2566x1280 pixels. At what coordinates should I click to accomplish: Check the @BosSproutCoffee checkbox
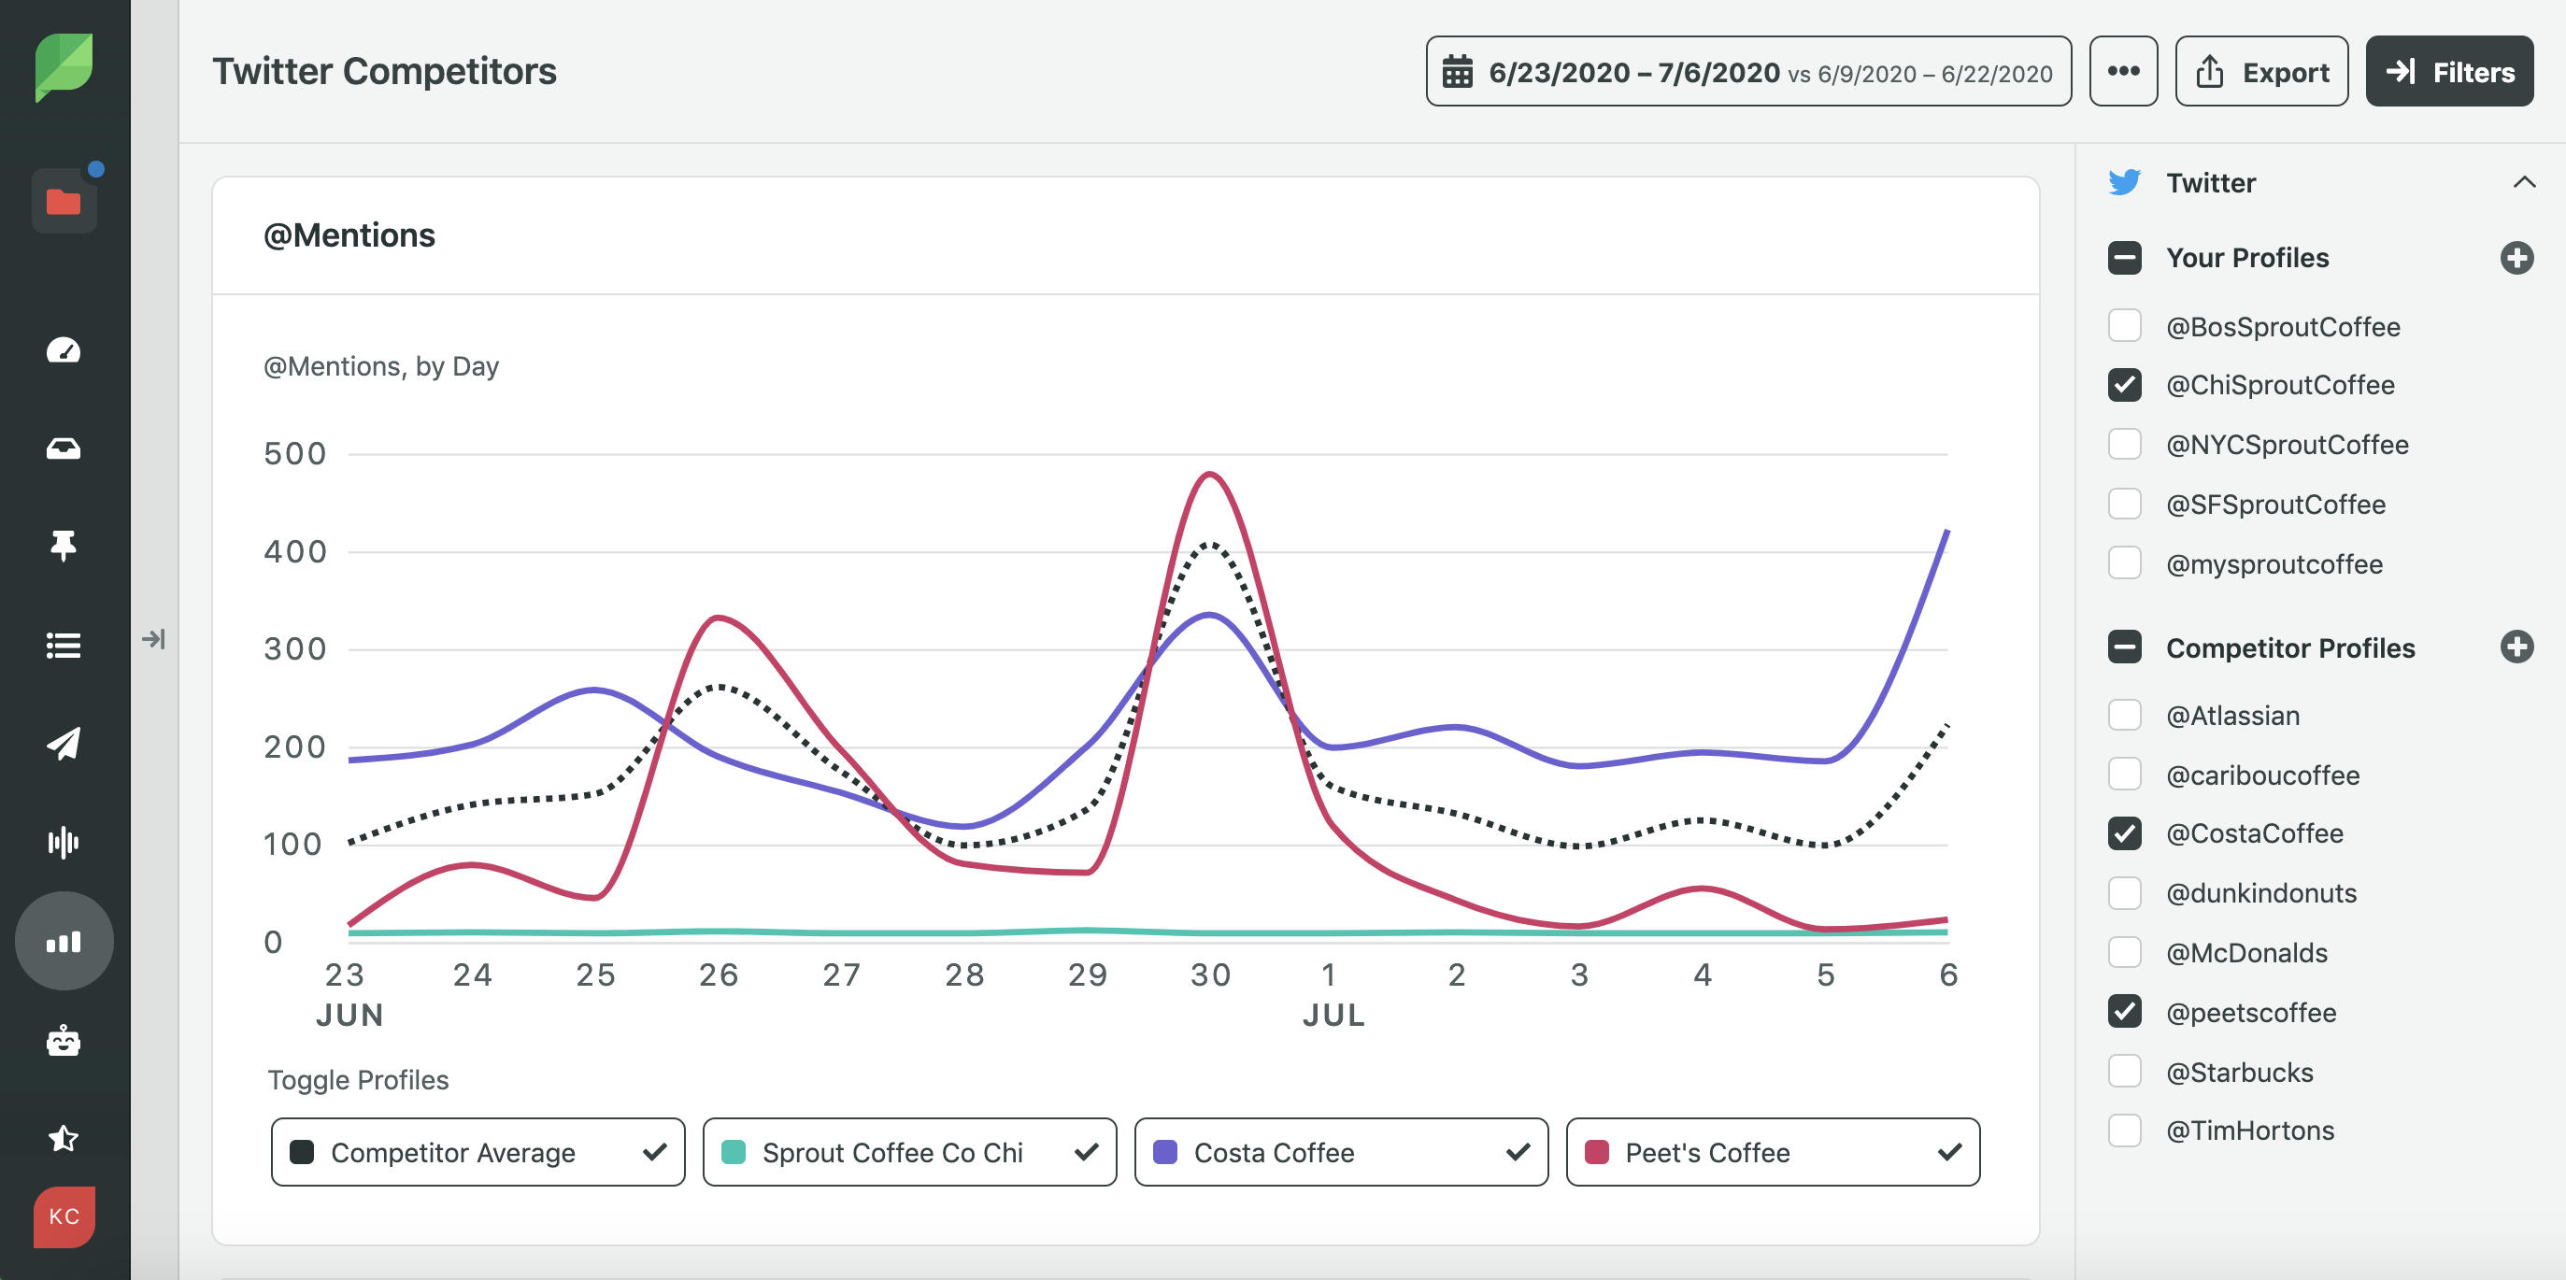coord(2124,326)
